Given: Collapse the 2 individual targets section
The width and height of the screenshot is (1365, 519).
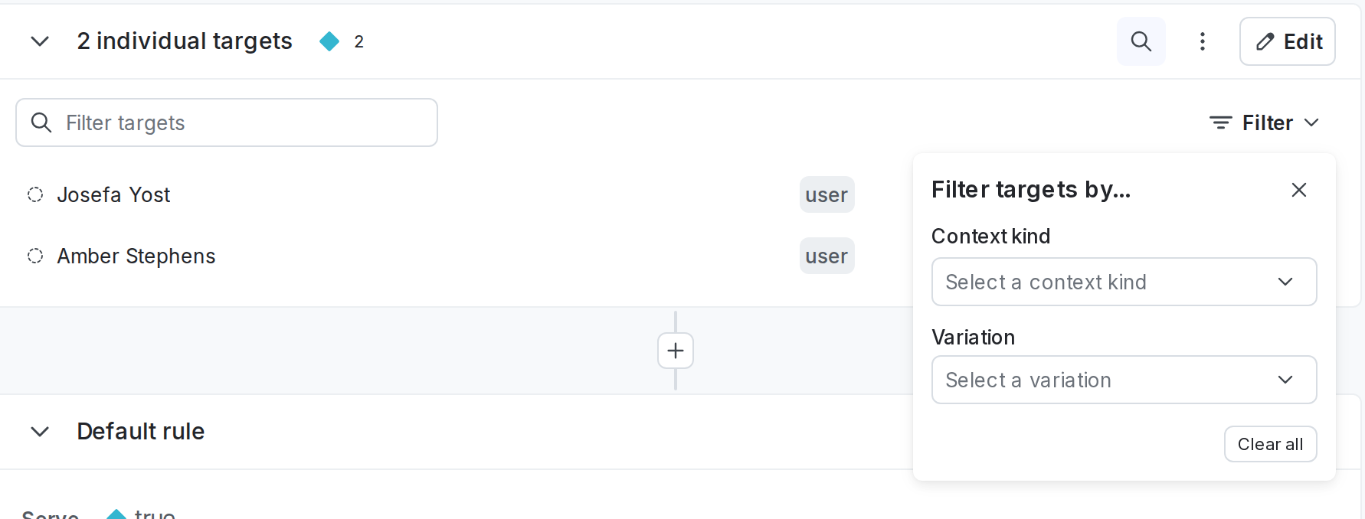Looking at the screenshot, I should (40, 42).
